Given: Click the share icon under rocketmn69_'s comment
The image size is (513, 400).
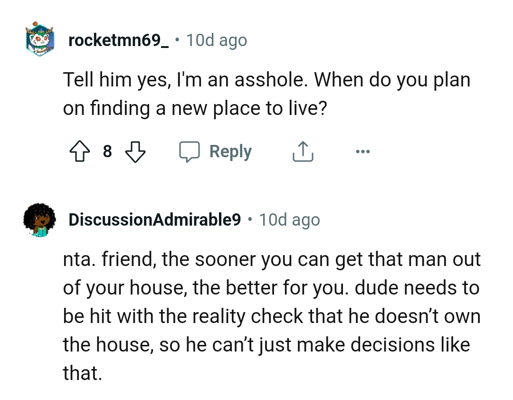Looking at the screenshot, I should 303,151.
